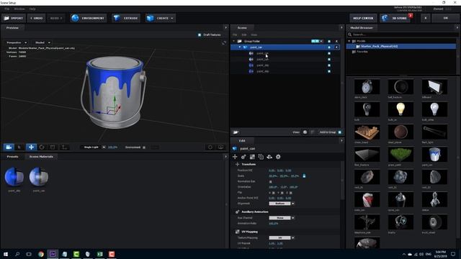Select the Move tool in preview toolbar
The height and width of the screenshot is (259, 461).
(31, 147)
